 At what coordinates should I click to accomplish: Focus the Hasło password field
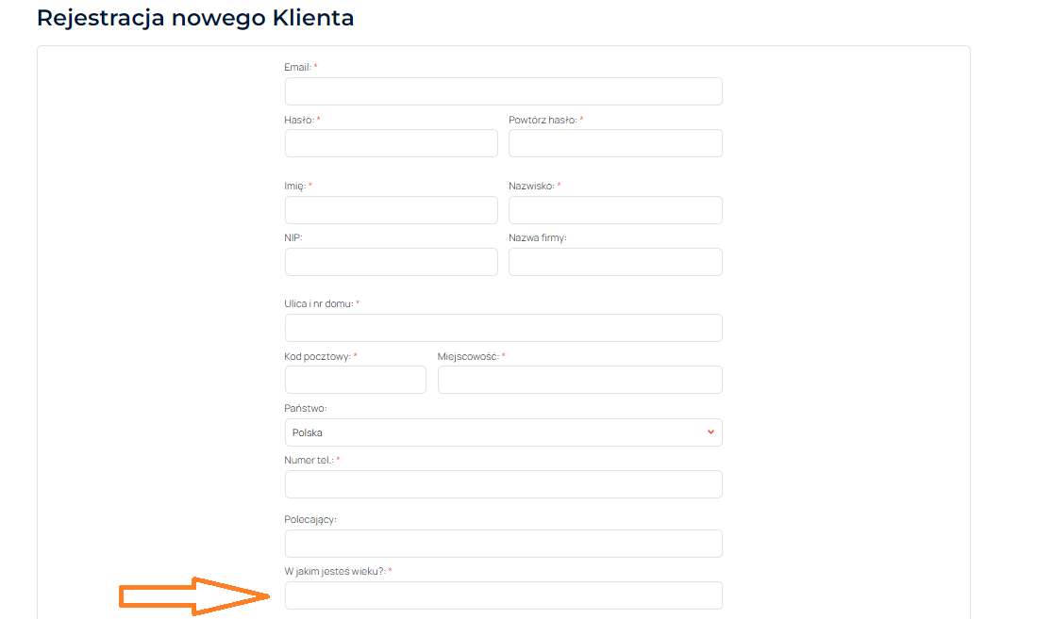(x=391, y=143)
